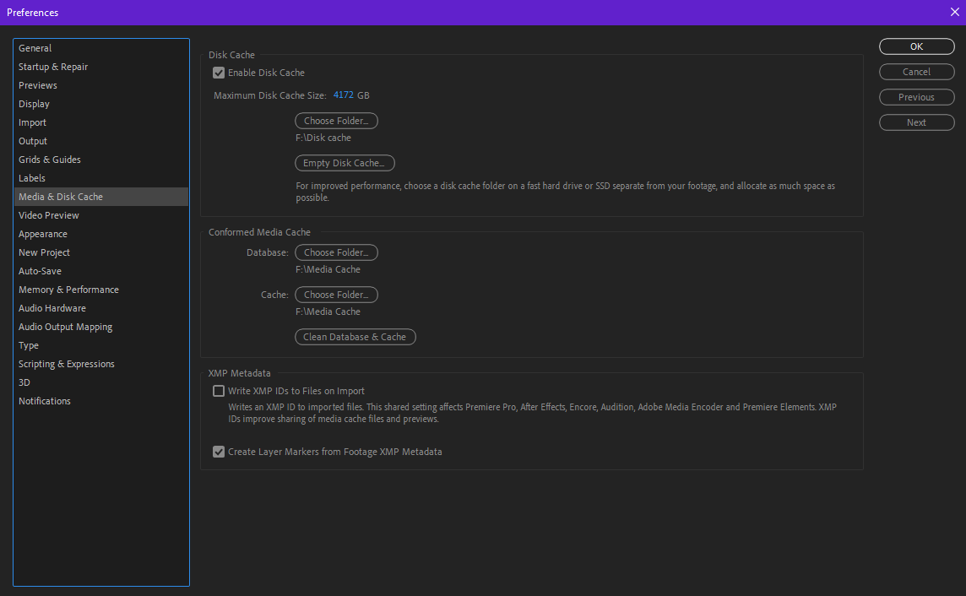Screen dimensions: 966x596
Task: Choose Folder for the Conformed Media Database
Action: (x=336, y=252)
